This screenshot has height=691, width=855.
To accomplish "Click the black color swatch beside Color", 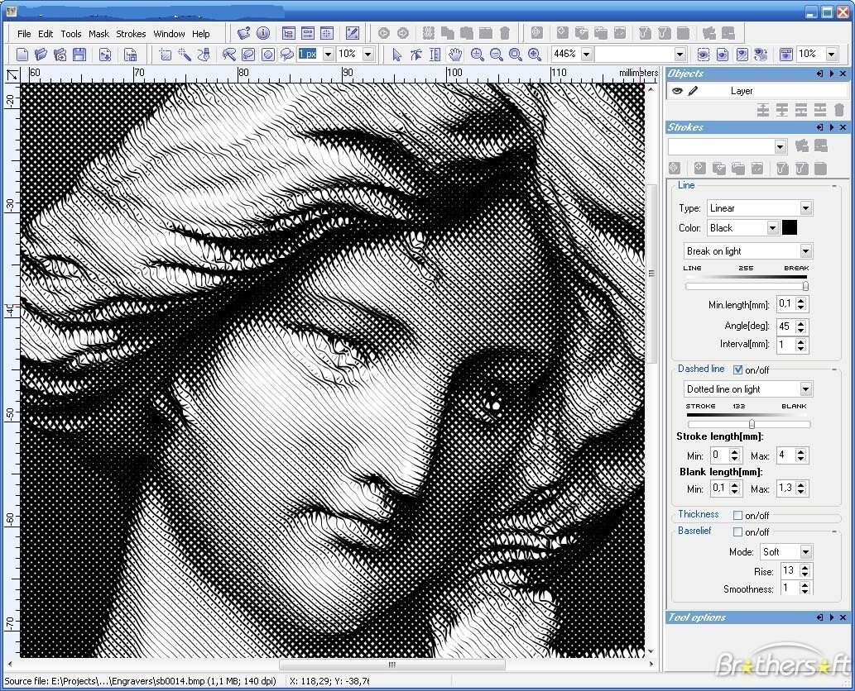I will point(790,227).
